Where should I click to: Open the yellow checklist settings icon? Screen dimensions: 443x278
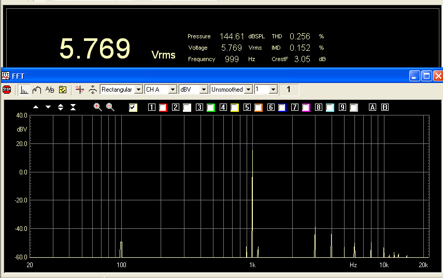(x=63, y=90)
